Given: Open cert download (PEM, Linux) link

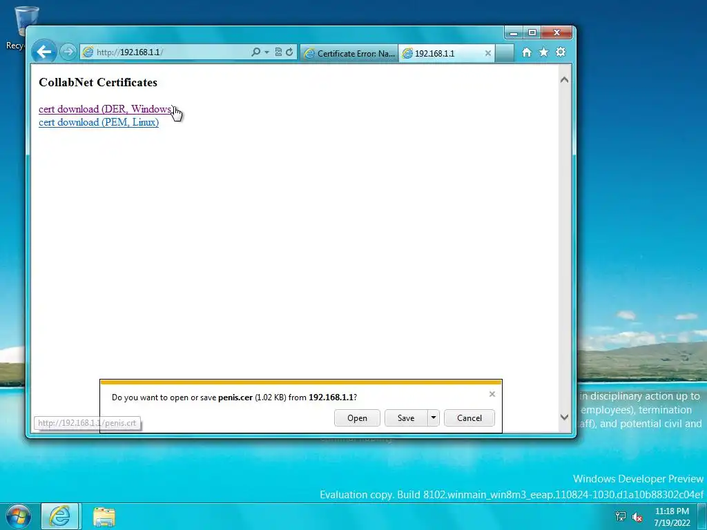Looking at the screenshot, I should pyautogui.click(x=99, y=122).
